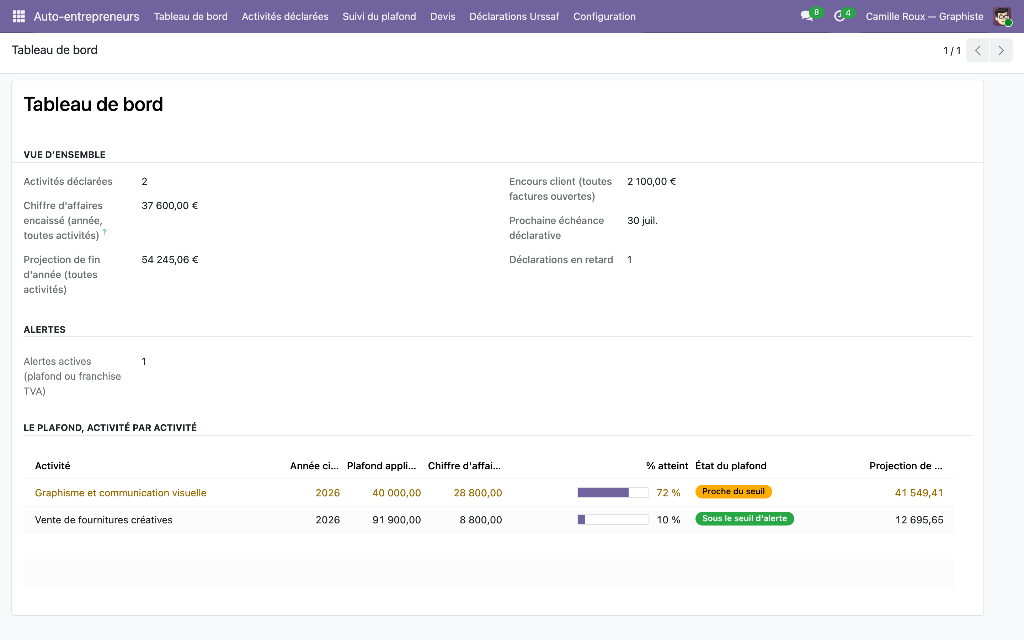Click the user avatar picture

click(1002, 16)
